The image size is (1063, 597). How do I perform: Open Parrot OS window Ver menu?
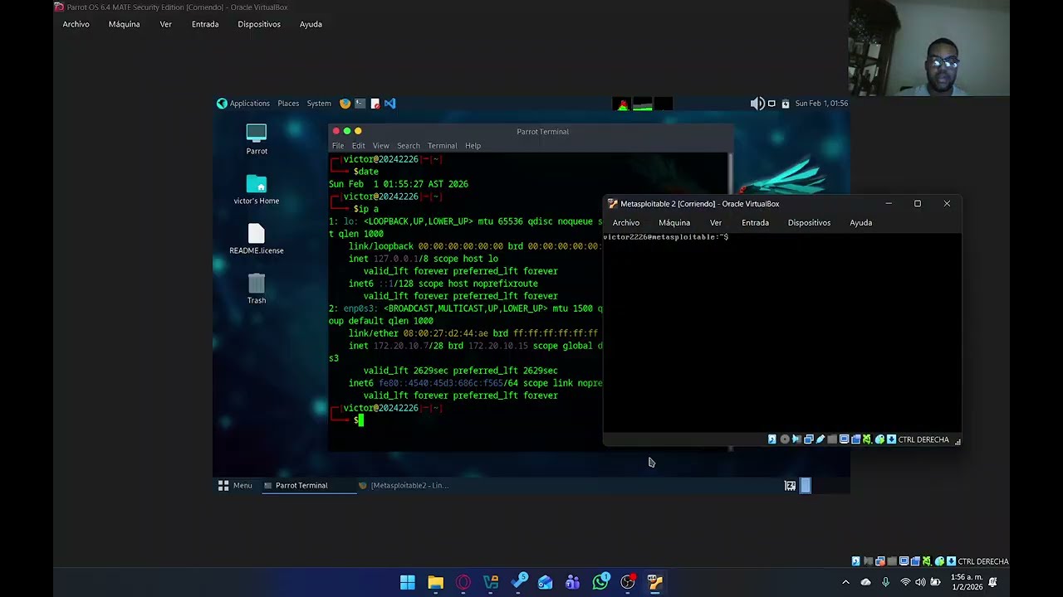point(165,24)
